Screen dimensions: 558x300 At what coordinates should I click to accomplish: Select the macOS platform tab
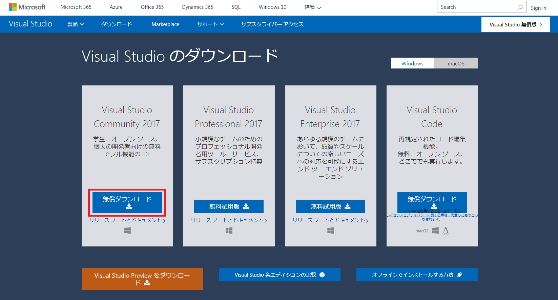(x=456, y=63)
